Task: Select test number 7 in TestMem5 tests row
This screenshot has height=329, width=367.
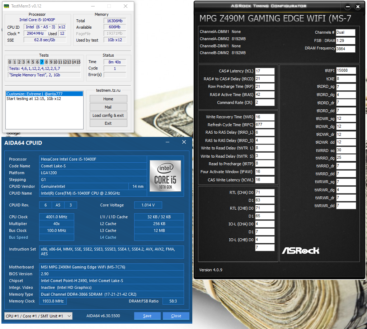Action: (x=42, y=62)
